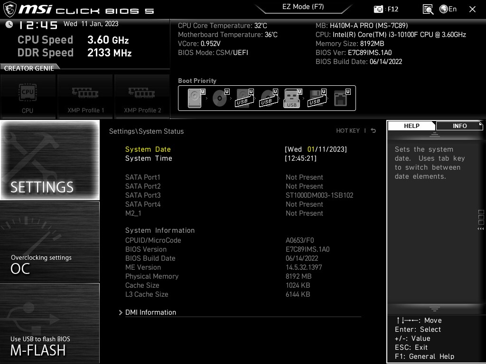The image size is (486, 364).
Task: Take a screenshot with the F12 camera icon
Action: pyautogui.click(x=378, y=9)
